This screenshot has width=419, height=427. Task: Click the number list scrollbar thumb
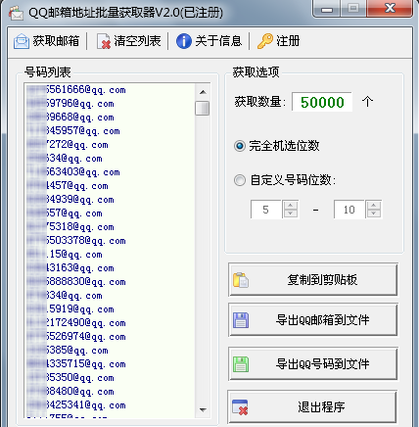coord(203,109)
